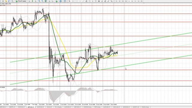The height and width of the screenshot is (108, 192).
Task: Select the trendline drawing tool
Action: pyautogui.click(x=83, y=1)
